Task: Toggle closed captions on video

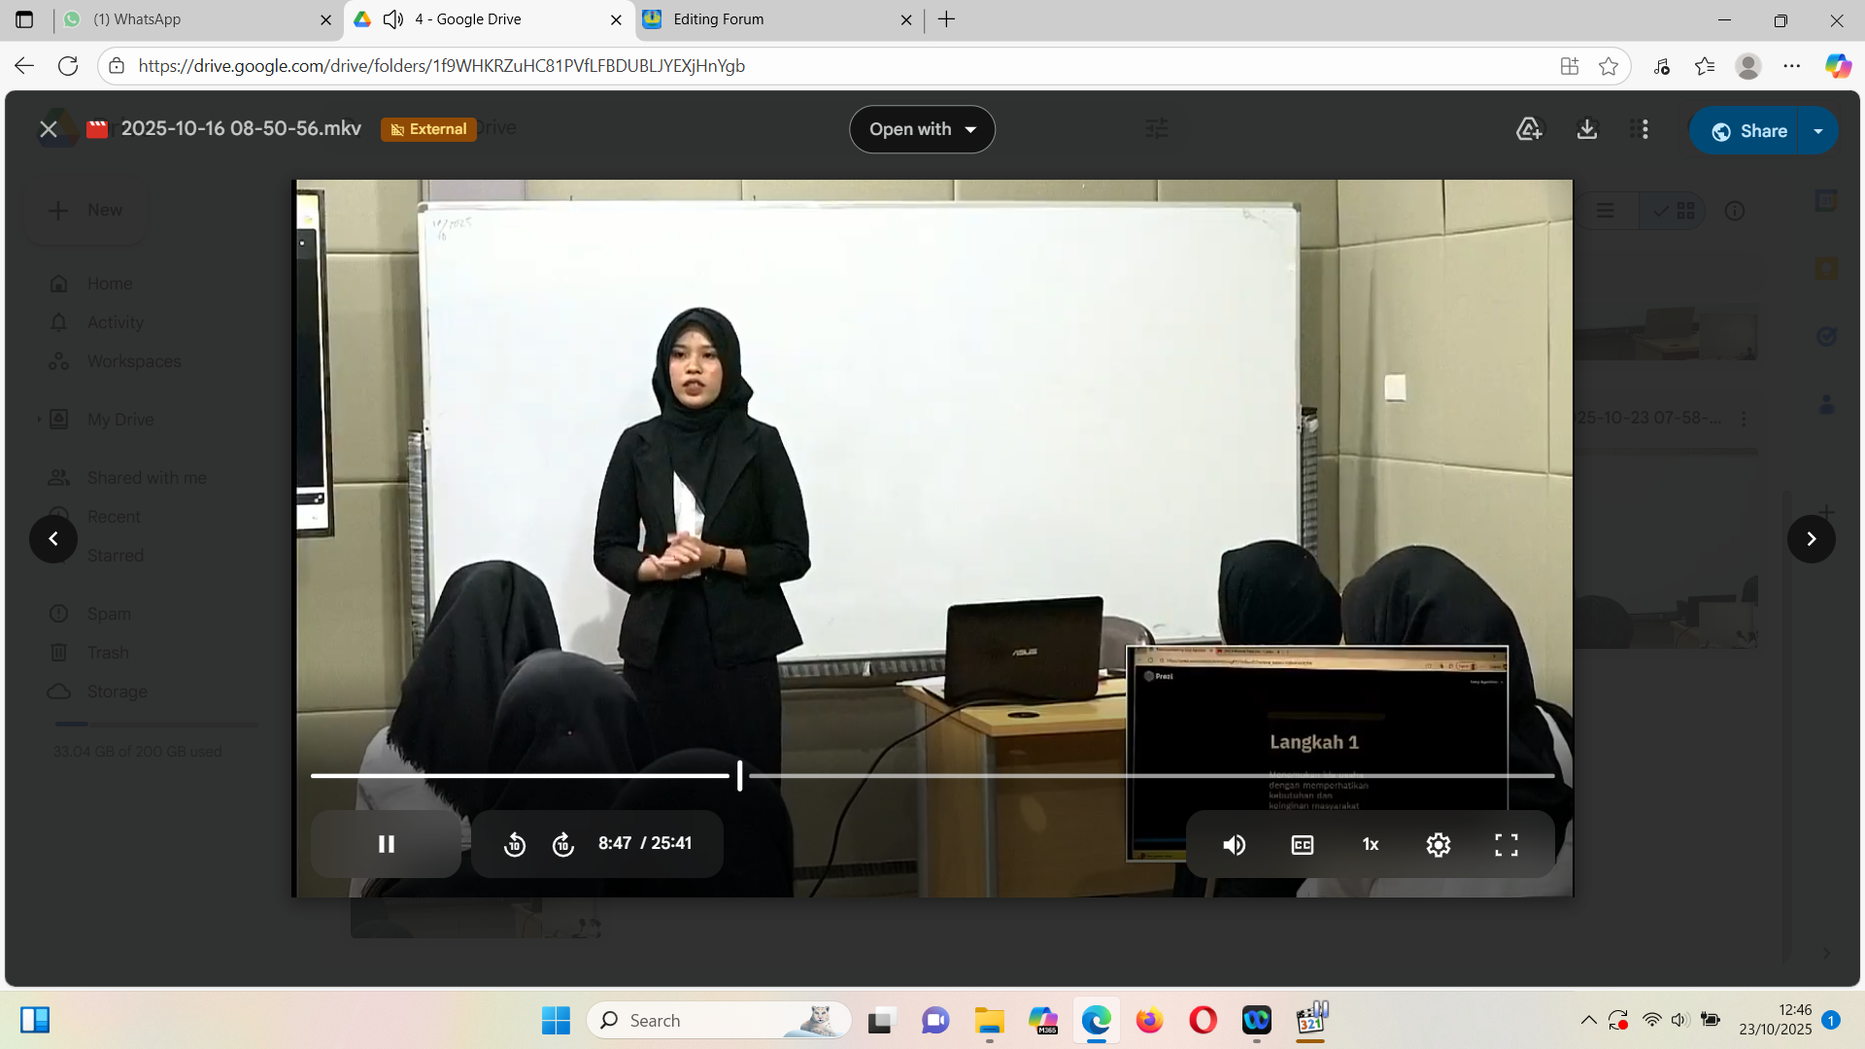Action: [1302, 845]
